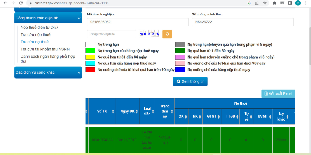Click the share page icon in address bar
This screenshot has height=155, width=311.
tap(257, 3)
